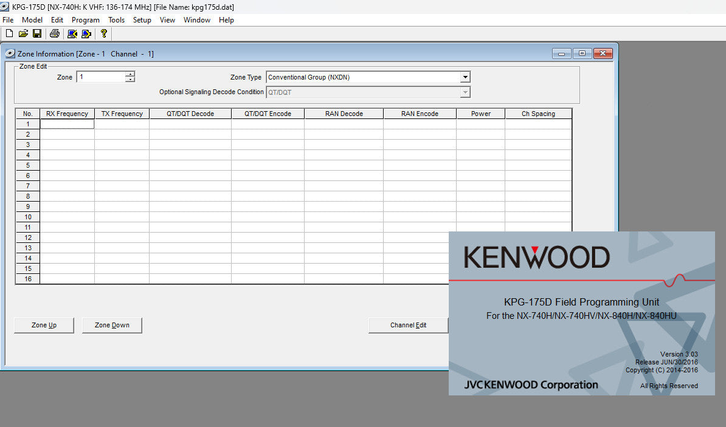Click KPG-175D application icon in title bar
The height and width of the screenshot is (427, 726).
point(5,7)
